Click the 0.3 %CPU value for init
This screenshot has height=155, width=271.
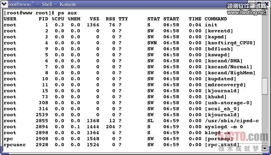coord(59,25)
